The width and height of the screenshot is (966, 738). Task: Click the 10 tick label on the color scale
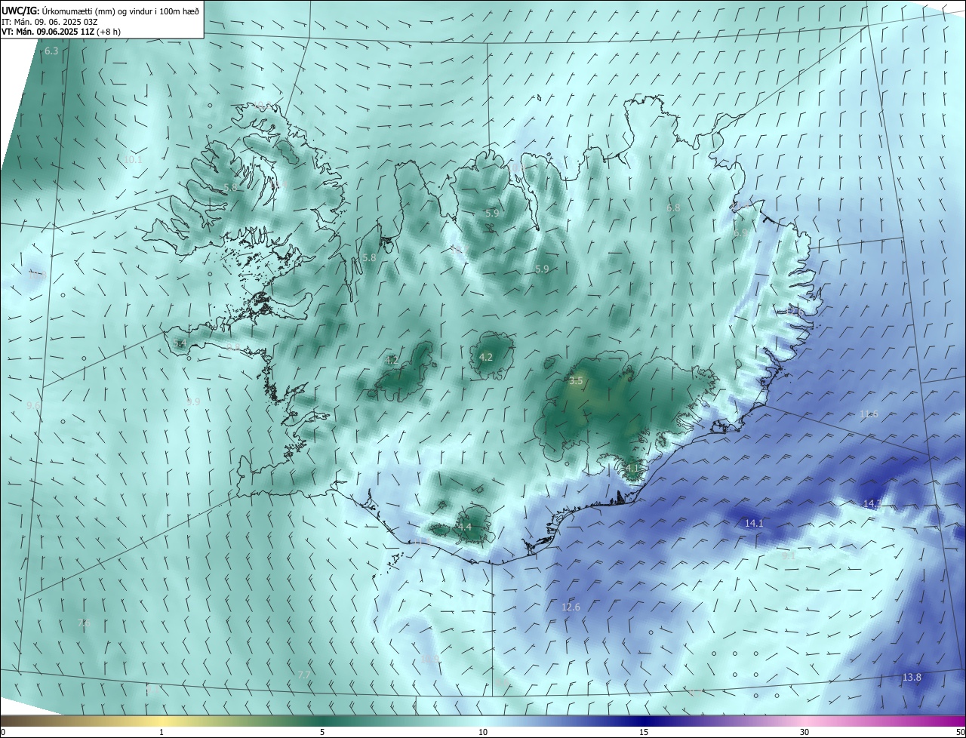click(483, 732)
